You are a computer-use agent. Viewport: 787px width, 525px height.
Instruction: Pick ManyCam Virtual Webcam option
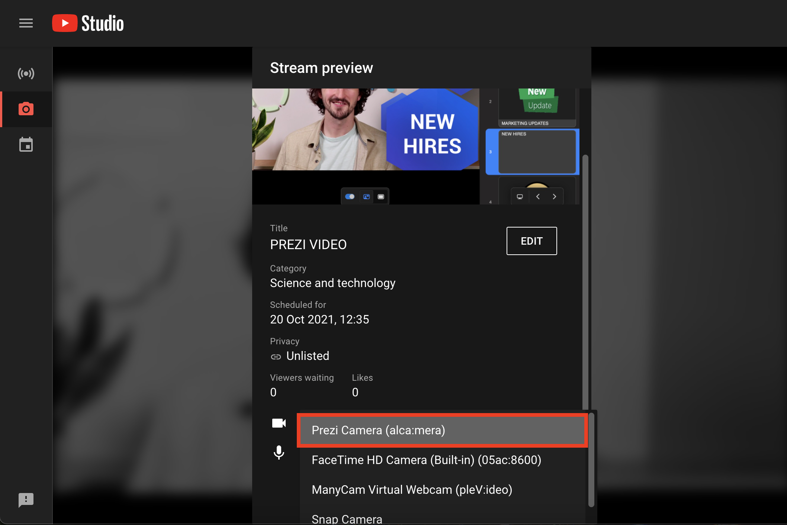(412, 490)
